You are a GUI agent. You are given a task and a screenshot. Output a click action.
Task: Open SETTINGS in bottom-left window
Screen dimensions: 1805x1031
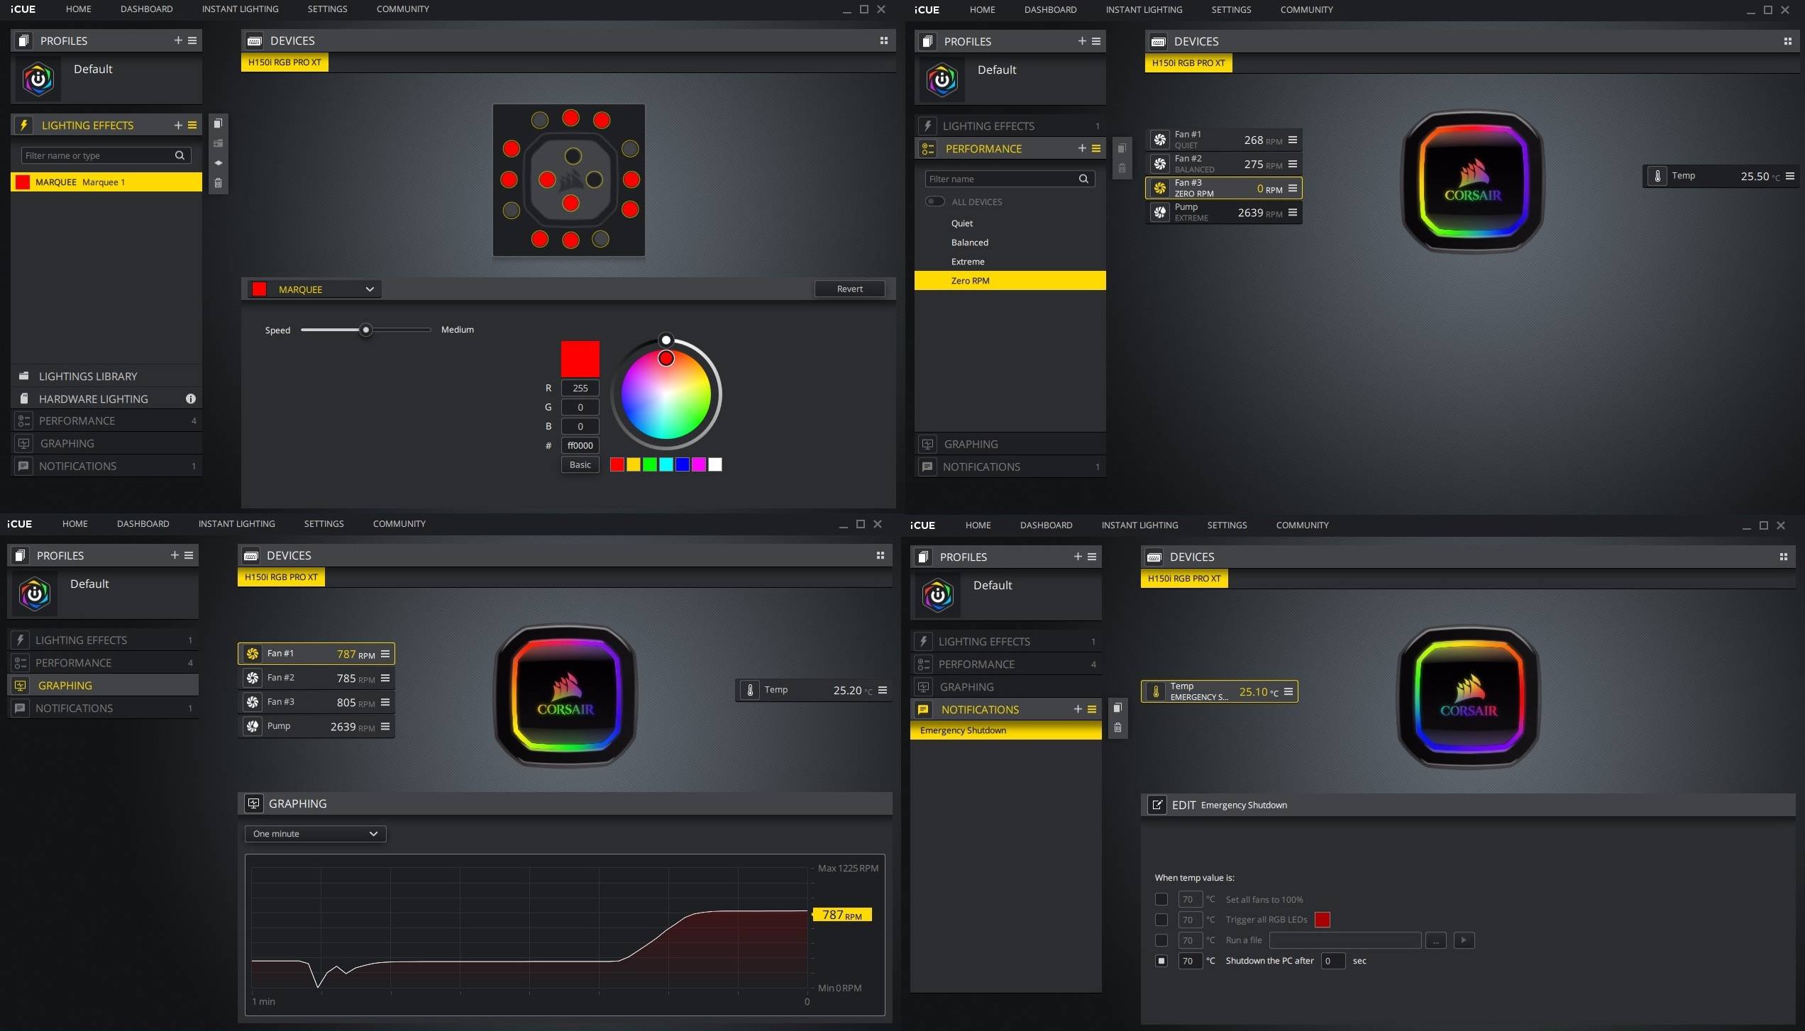tap(324, 523)
